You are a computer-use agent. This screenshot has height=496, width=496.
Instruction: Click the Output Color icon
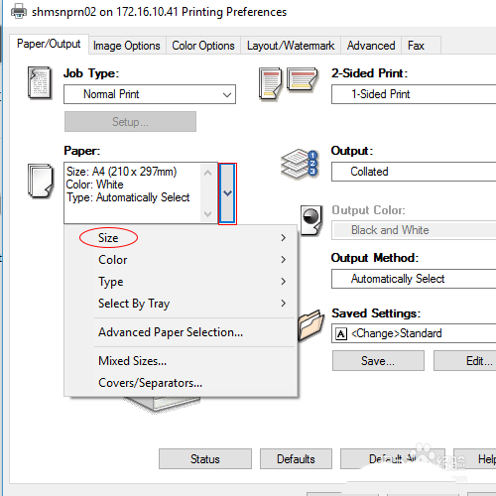[311, 220]
